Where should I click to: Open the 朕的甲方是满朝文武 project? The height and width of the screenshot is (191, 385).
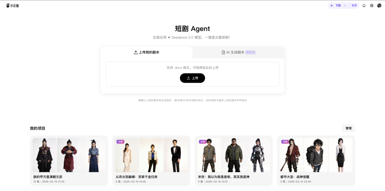(69, 161)
